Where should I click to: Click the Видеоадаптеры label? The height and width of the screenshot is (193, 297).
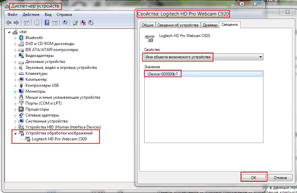pos(39,56)
